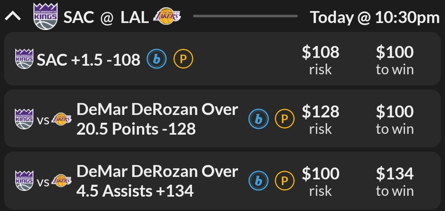Select DeMar DeRozan Over 20.5 Points bet
Screen dimensions: 445x211
(x=157, y=119)
